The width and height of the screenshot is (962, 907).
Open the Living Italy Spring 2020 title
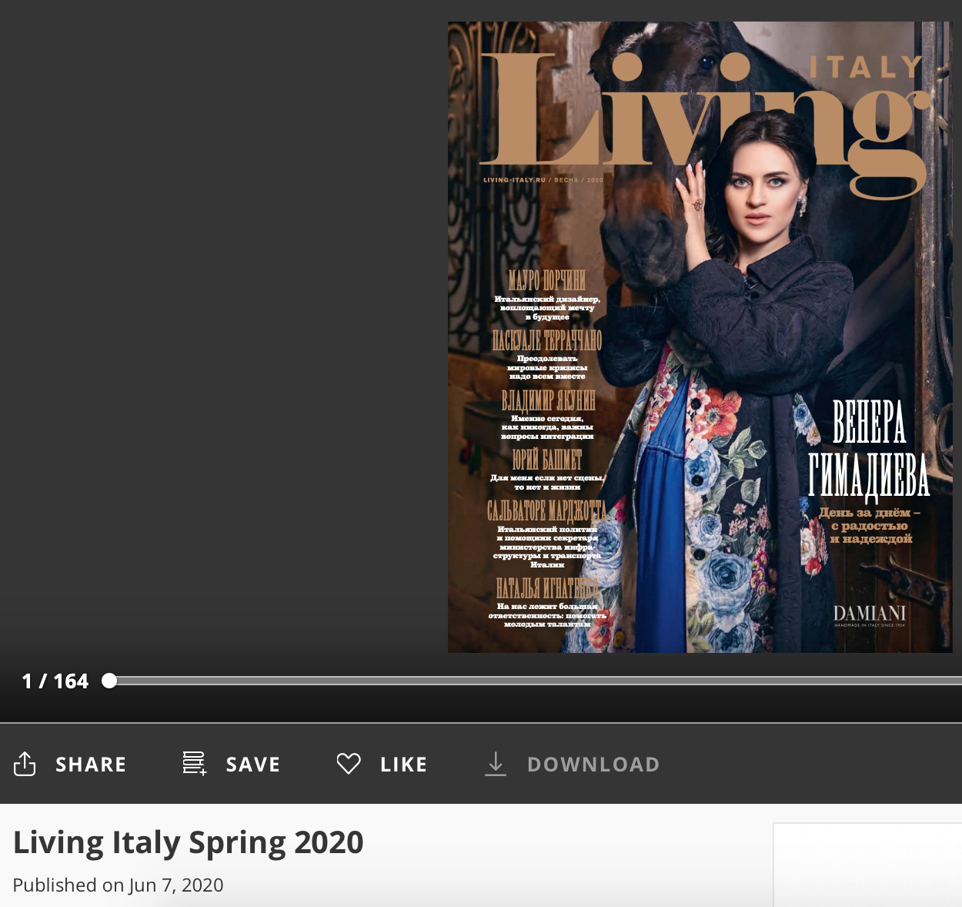[189, 842]
